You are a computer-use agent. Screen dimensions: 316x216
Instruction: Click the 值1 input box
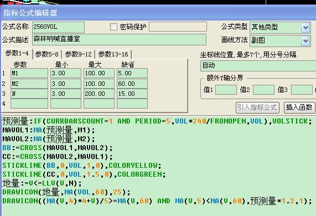pyautogui.click(x=226, y=90)
